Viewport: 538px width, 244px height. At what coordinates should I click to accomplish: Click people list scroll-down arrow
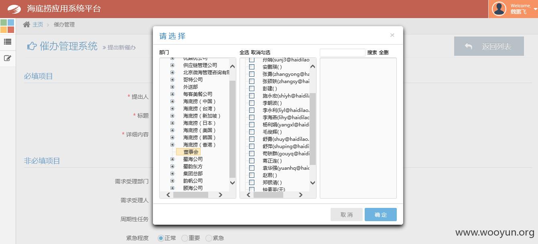tap(313, 183)
